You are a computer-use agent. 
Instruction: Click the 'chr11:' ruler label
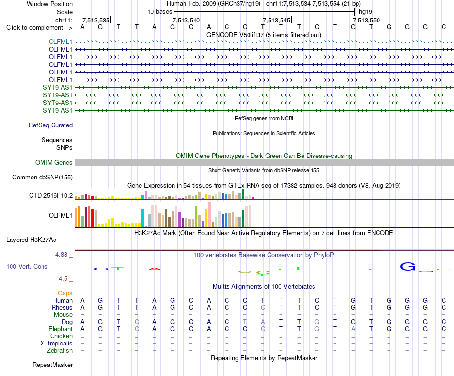pos(64,20)
